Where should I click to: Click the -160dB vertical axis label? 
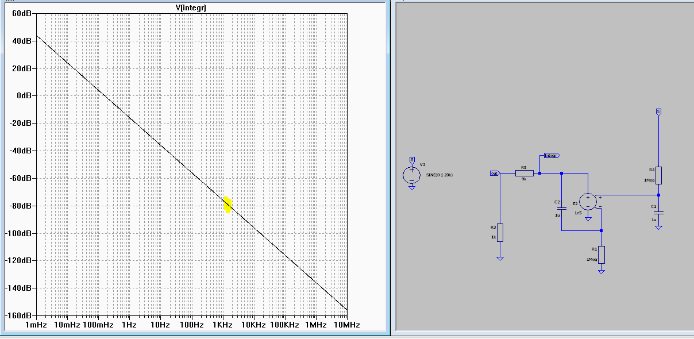pos(18,315)
